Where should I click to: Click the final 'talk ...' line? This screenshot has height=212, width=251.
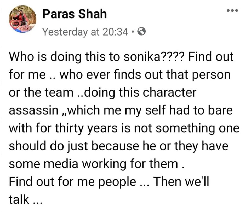(25, 199)
